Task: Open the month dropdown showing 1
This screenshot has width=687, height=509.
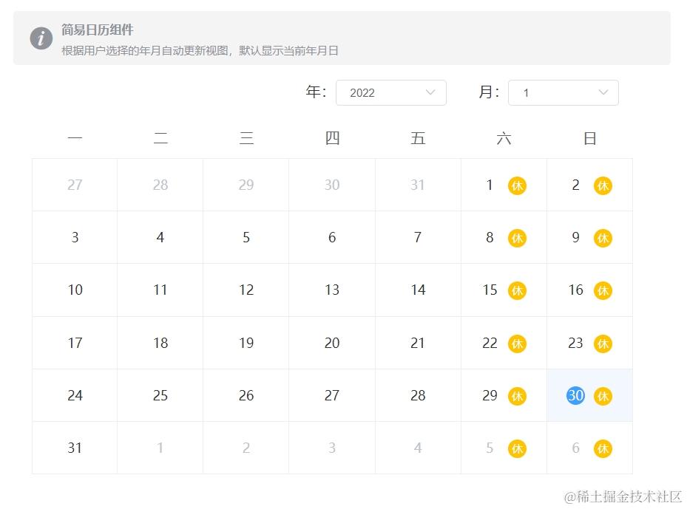Action: [x=563, y=93]
